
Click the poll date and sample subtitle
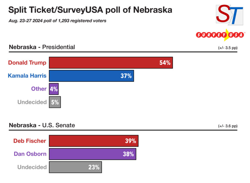[57, 21]
